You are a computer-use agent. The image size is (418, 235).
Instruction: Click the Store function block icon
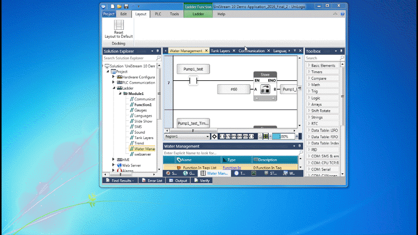tap(265, 90)
